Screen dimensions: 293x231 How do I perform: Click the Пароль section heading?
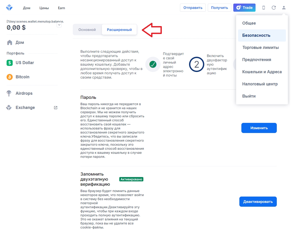88,97
